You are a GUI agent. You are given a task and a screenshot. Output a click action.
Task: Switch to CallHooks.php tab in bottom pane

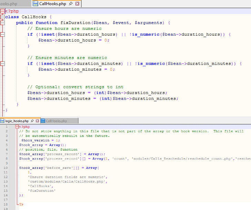tap(56, 121)
